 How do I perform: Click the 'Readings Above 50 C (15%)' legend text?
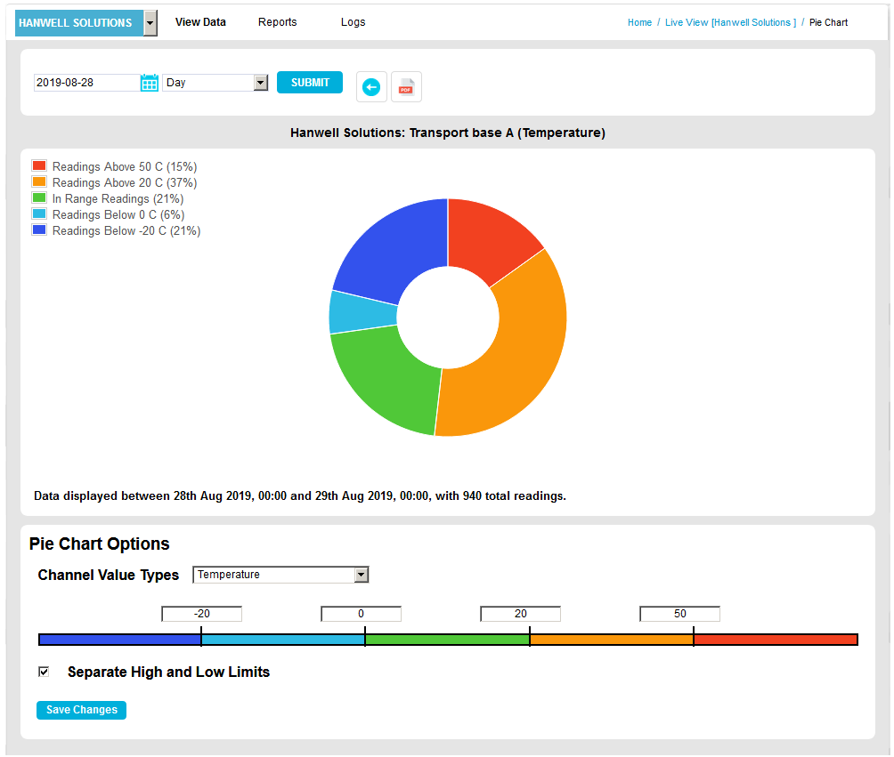(x=125, y=167)
